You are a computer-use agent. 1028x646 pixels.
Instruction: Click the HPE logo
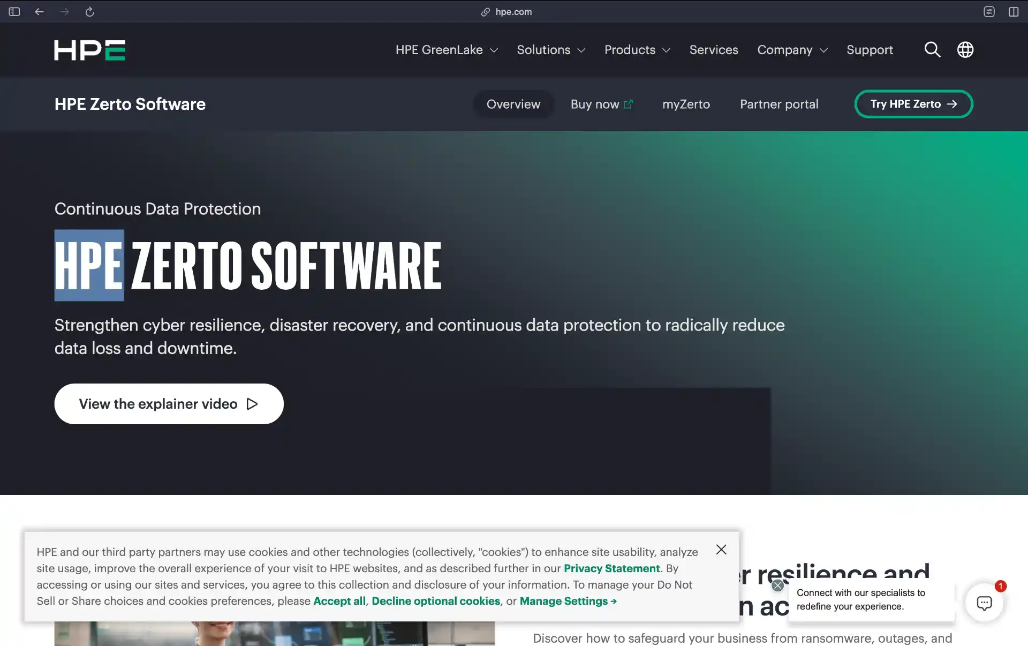pos(89,50)
